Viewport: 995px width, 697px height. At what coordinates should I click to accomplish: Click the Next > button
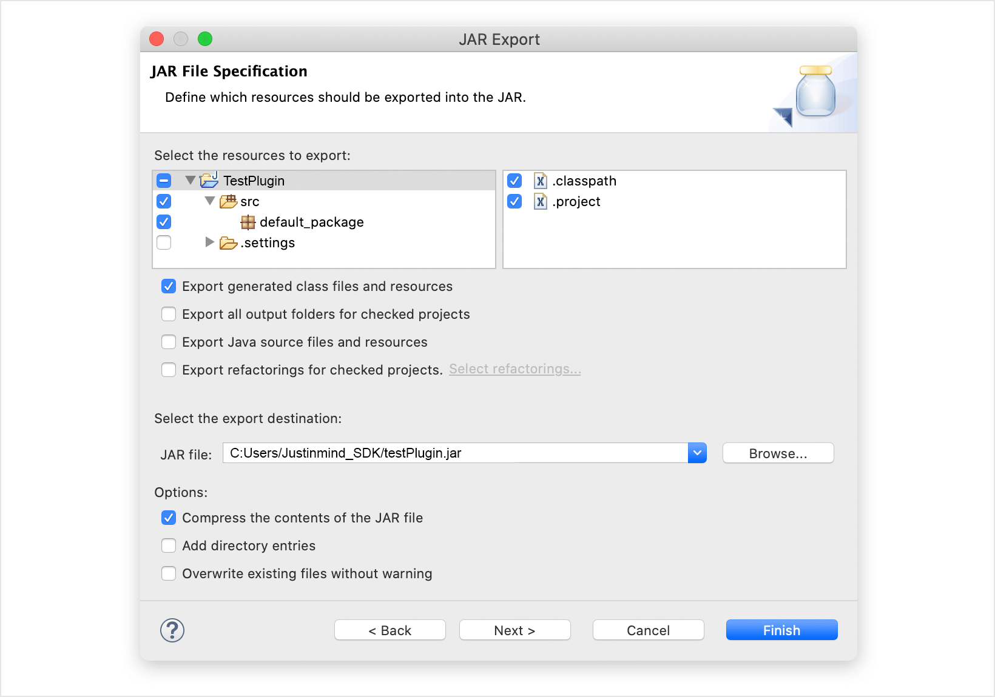(514, 630)
